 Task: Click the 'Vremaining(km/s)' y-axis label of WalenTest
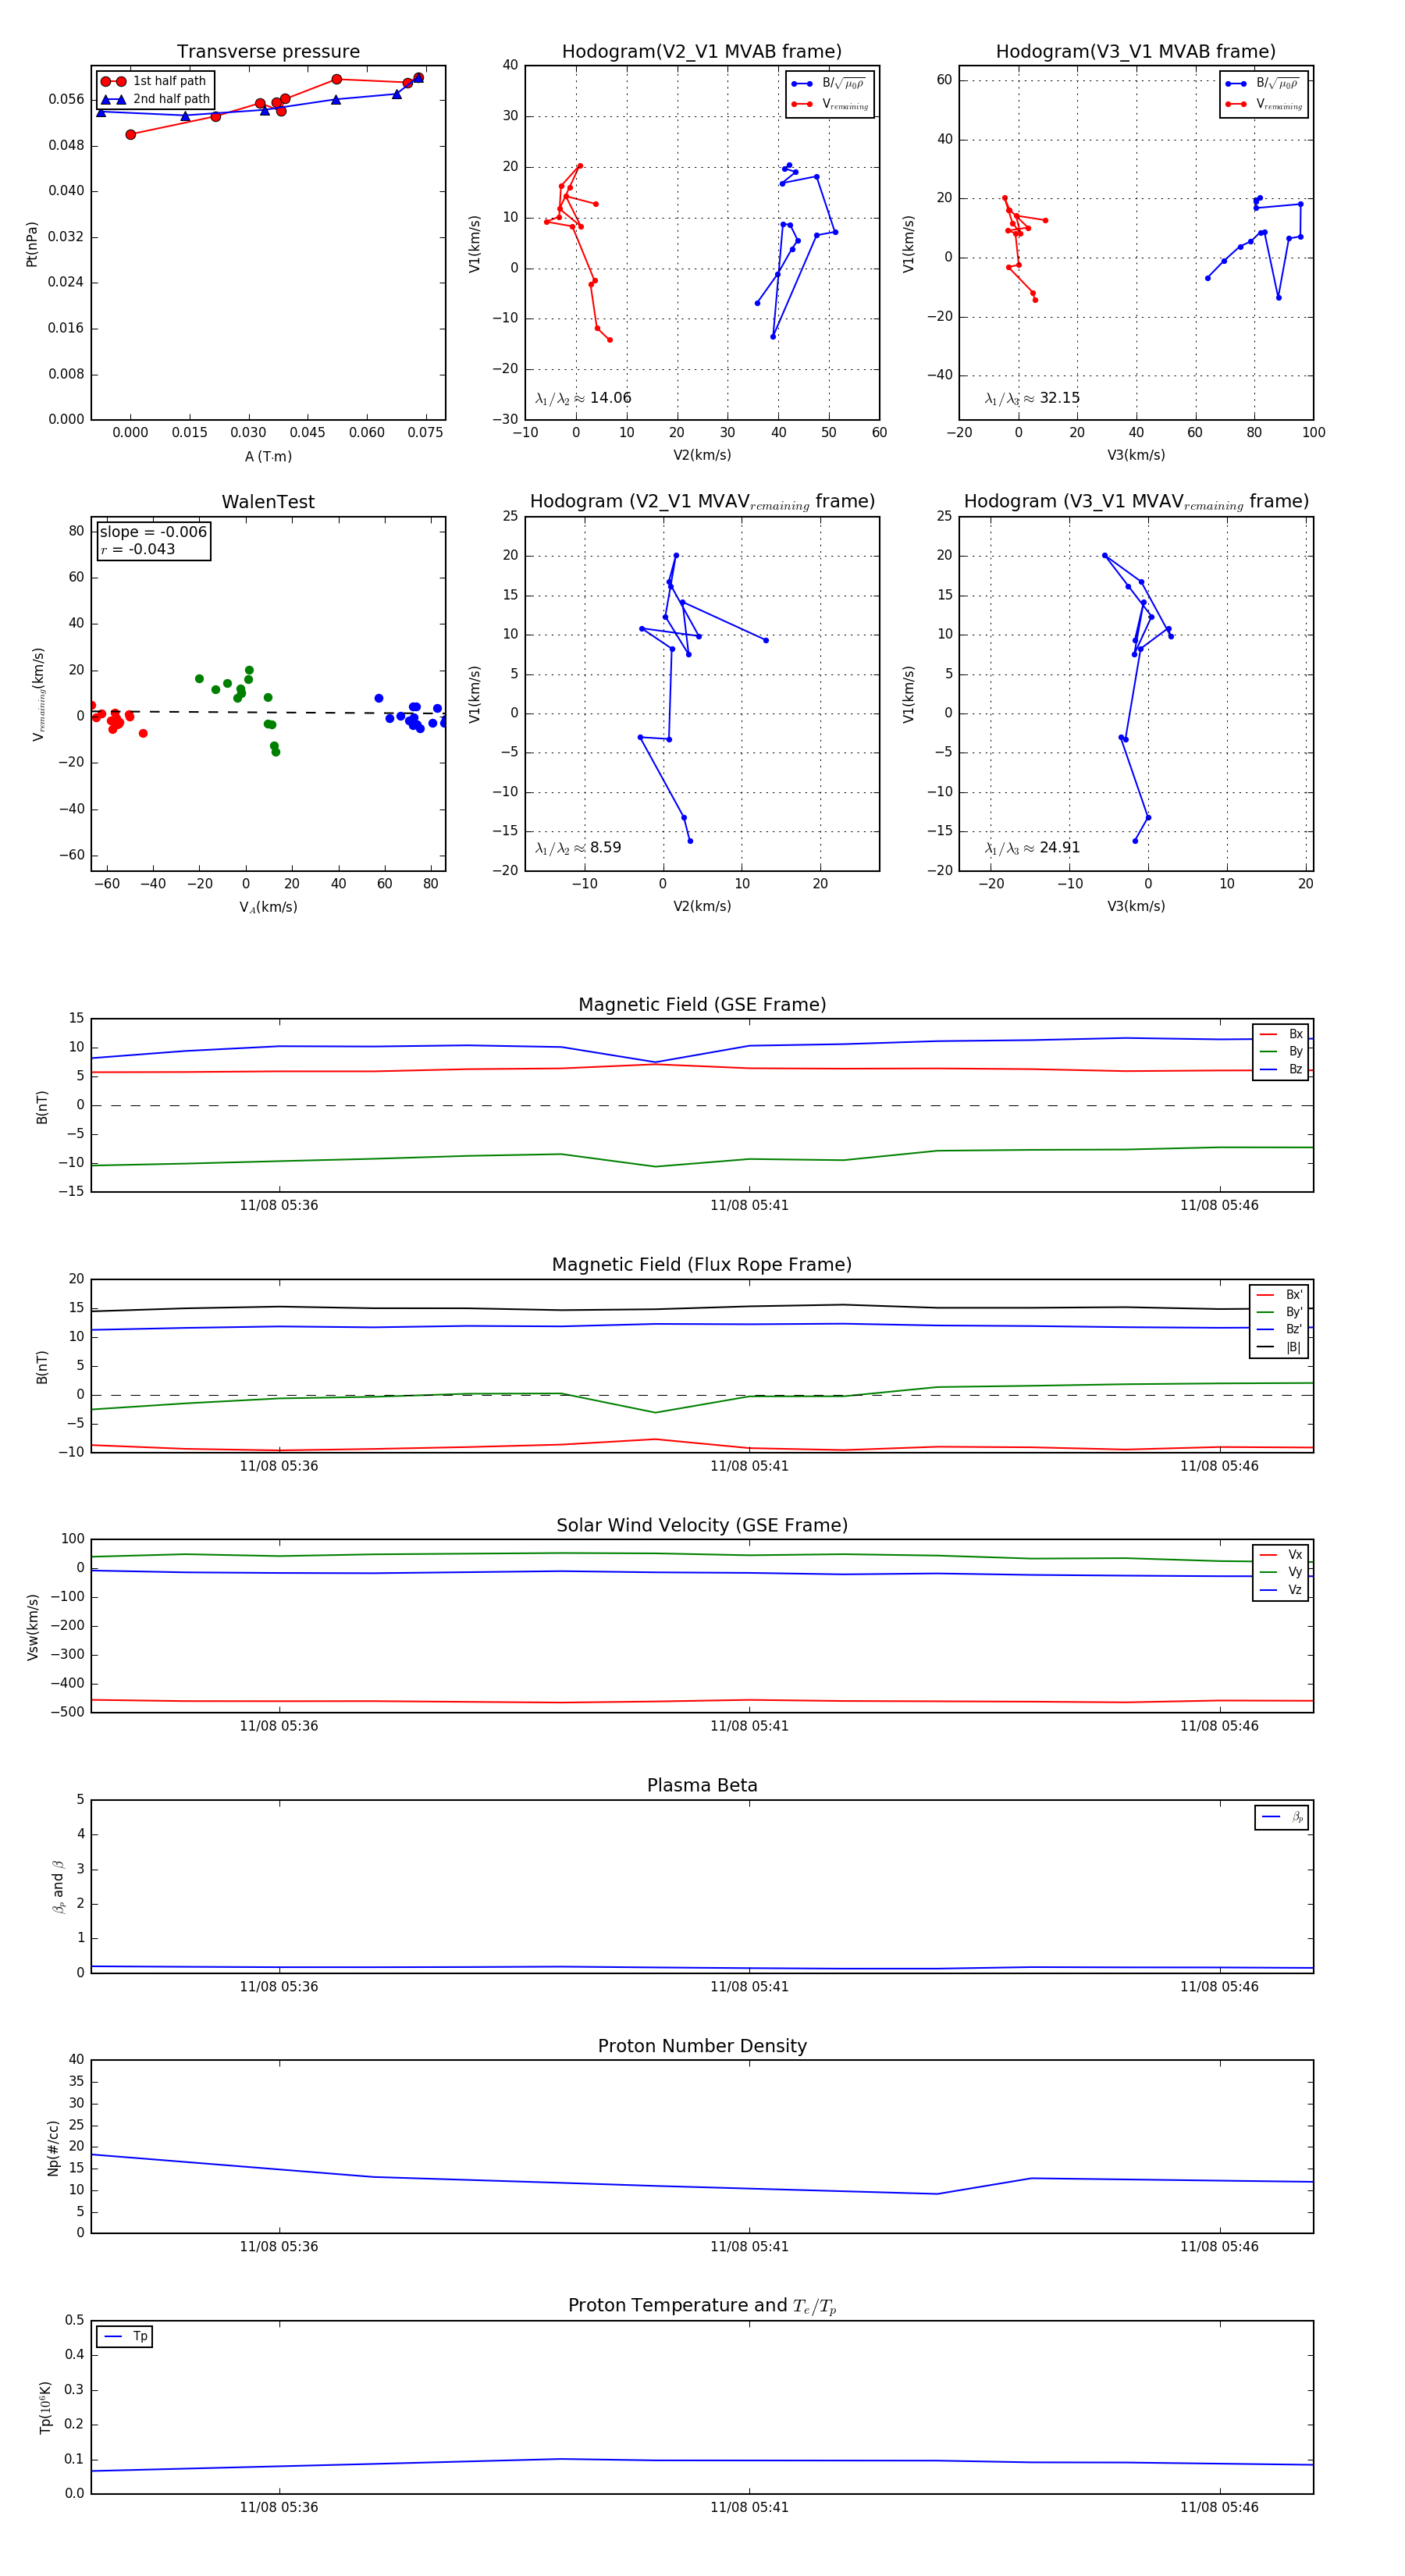tap(38, 694)
